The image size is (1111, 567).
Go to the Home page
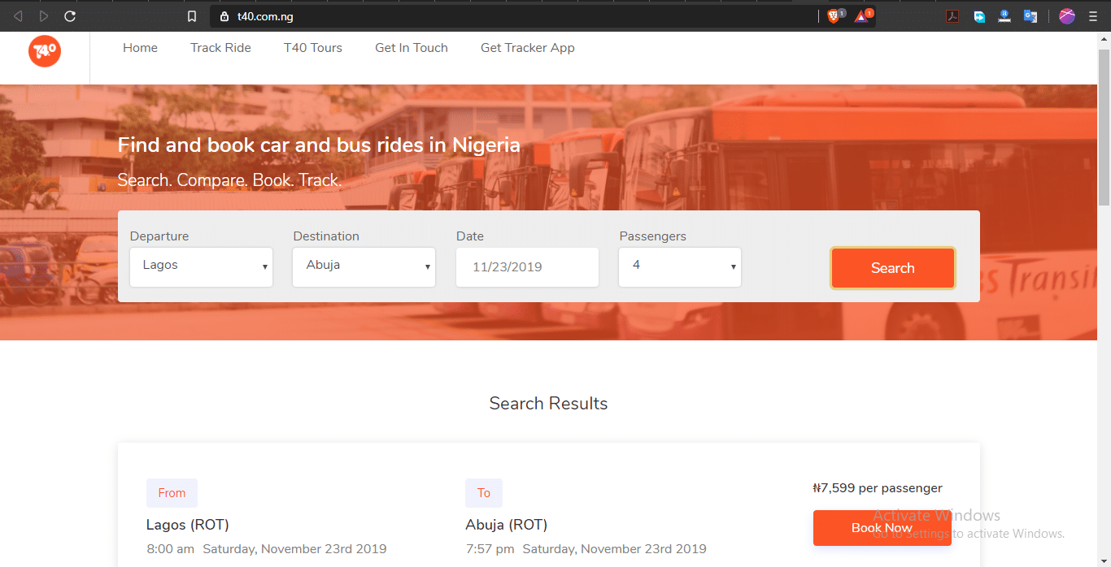coord(140,48)
